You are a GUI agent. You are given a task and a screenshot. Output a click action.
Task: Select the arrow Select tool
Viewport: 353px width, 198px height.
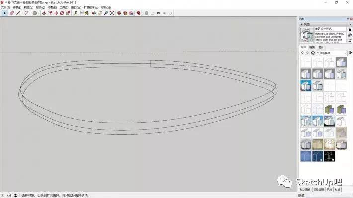(x=5, y=13)
